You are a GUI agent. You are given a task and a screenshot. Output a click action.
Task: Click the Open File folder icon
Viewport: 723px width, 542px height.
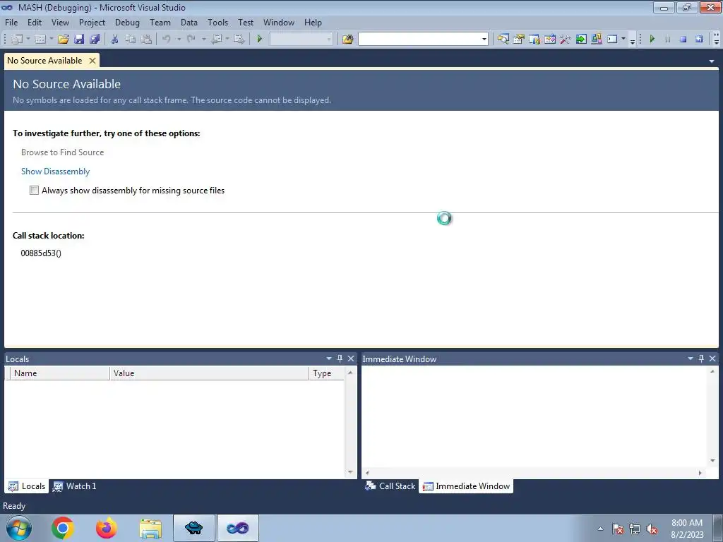64,40
